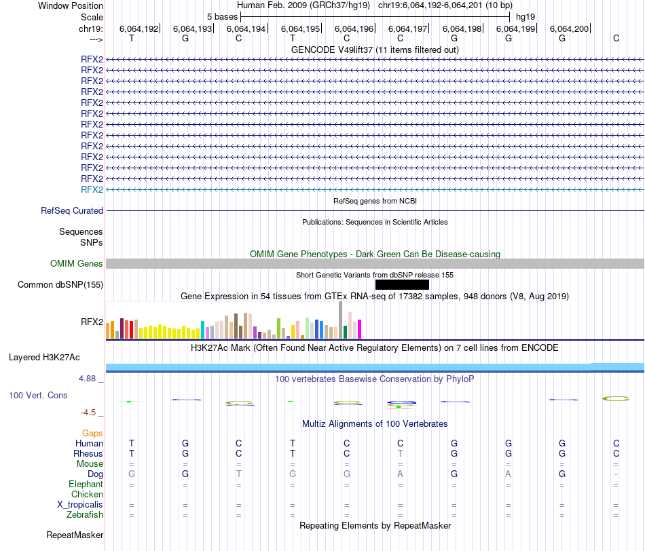Click the RefSeq Curated intron line item
Viewport: 645px width, 551px height.
click(x=375, y=211)
